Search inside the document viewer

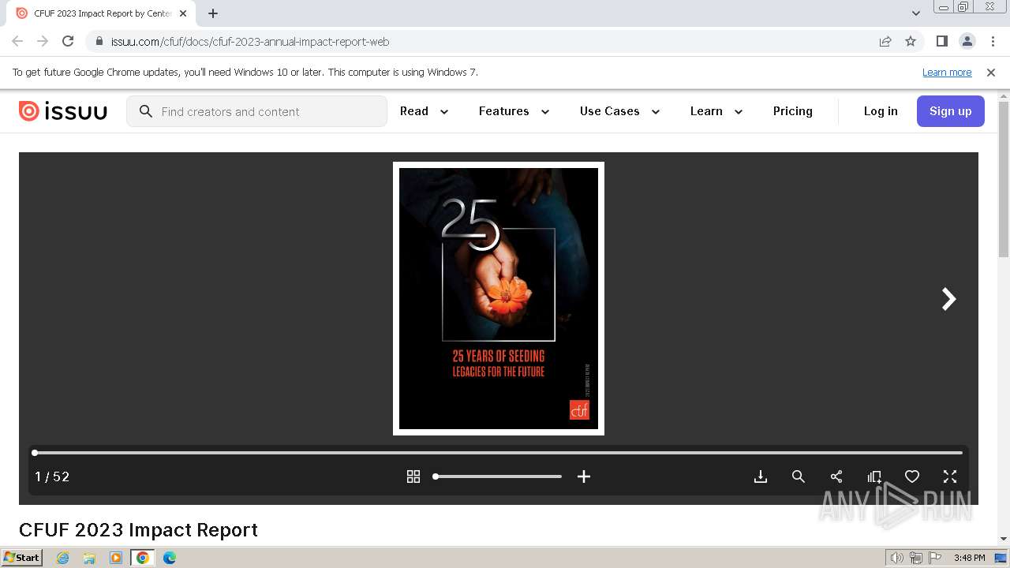(x=799, y=476)
